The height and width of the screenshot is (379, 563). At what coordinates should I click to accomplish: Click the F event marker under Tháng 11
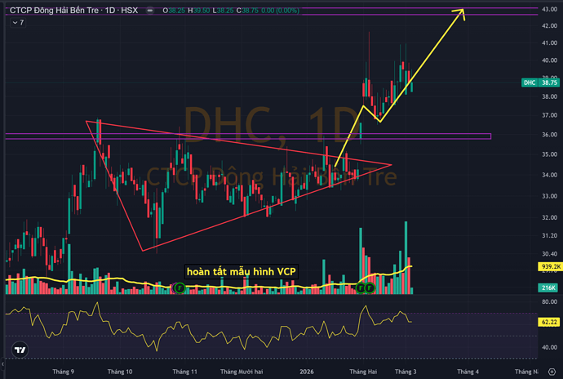pyautogui.click(x=180, y=288)
